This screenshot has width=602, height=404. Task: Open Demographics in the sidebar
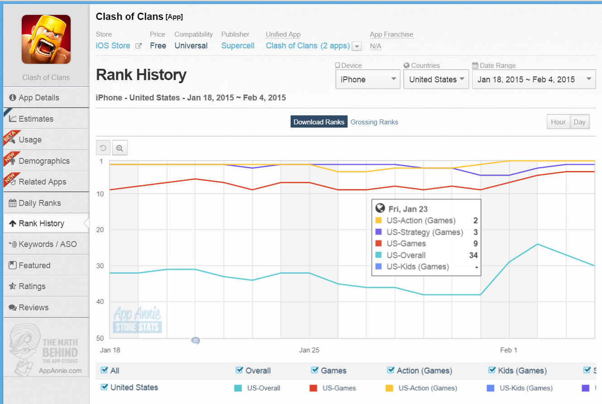click(x=46, y=161)
